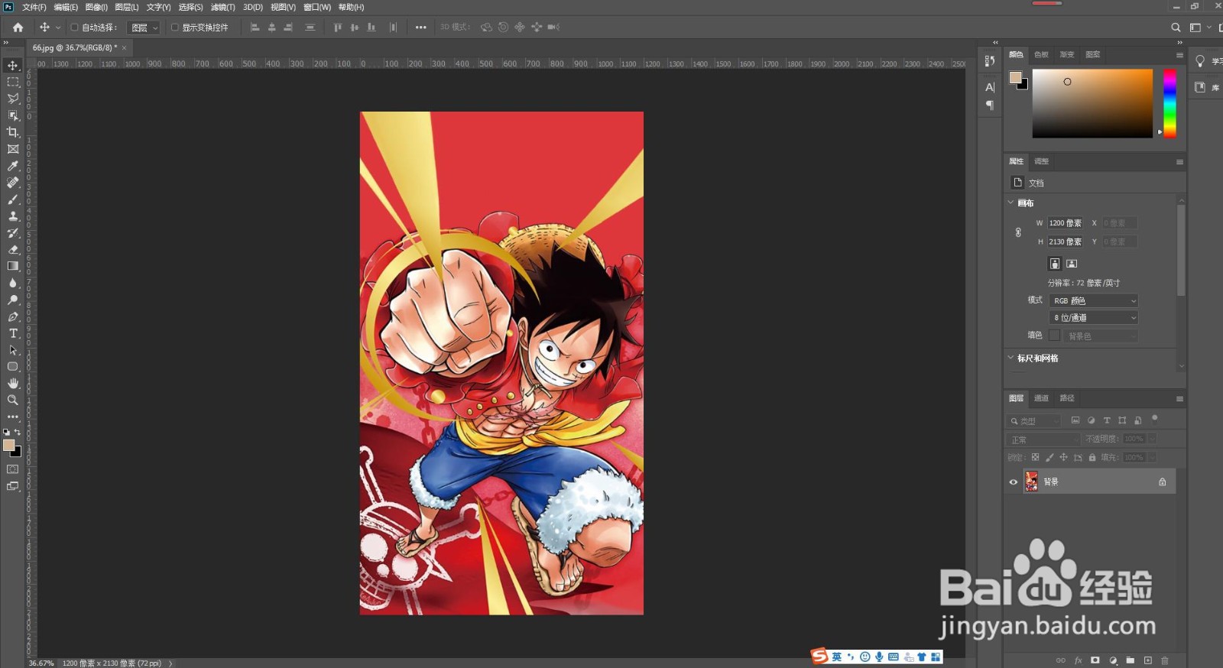Viewport: 1223px width, 668px height.
Task: Click the foreground color swatch in toolbar
Action: tap(9, 445)
